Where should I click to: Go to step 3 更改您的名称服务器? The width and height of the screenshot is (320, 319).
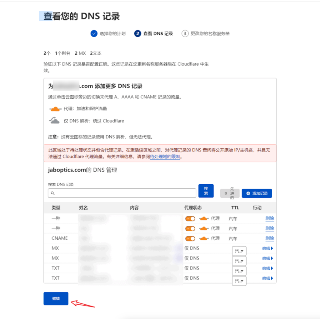click(x=206, y=33)
